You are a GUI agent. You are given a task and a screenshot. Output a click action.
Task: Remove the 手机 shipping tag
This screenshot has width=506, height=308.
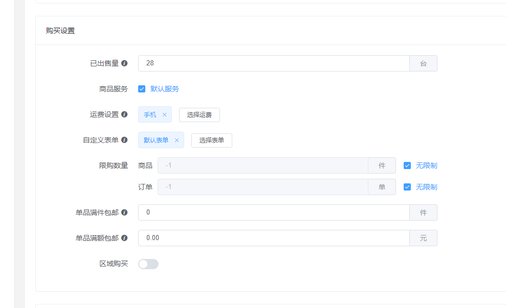[165, 115]
